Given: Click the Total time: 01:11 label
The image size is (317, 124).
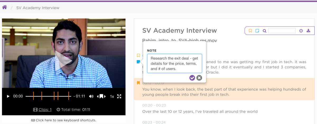Looking at the screenshot, I should pyautogui.click(x=73, y=109).
